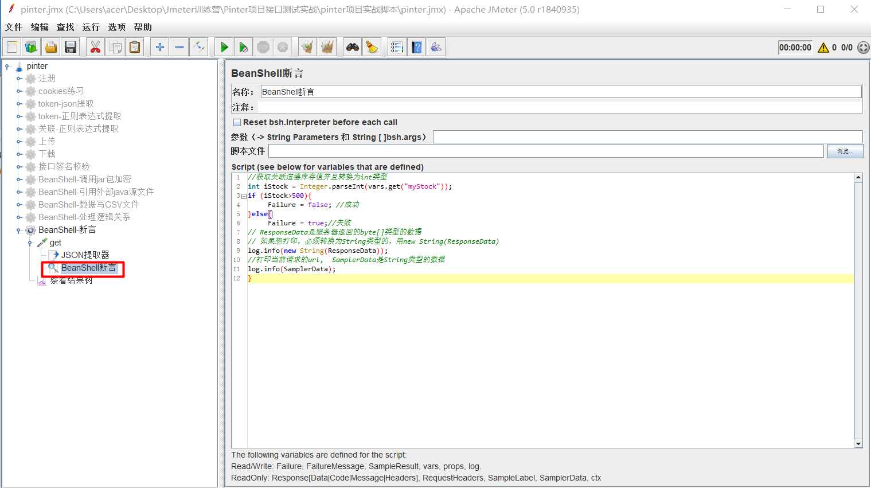The height and width of the screenshot is (488, 871).
Task: Select the BeanShell断言 assertion tree item
Action: (88, 268)
